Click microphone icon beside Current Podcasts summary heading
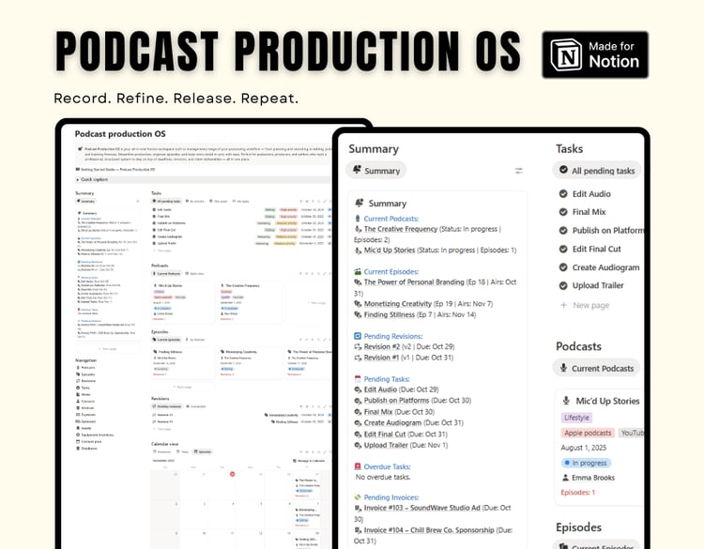The height and width of the screenshot is (549, 704). point(358,219)
